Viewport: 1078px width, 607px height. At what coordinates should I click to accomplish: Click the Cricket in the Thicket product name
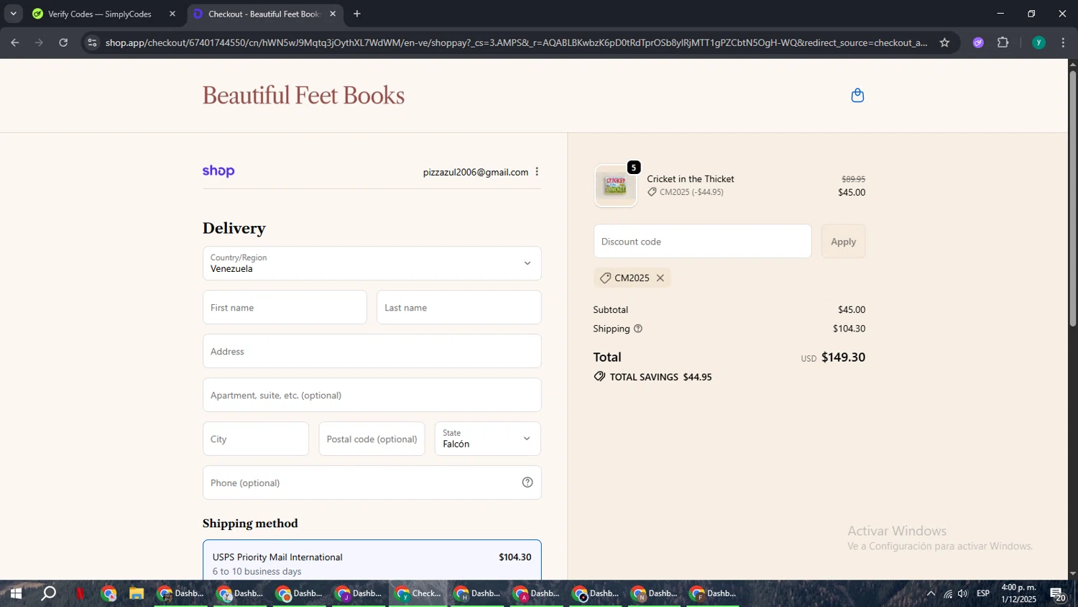691,179
